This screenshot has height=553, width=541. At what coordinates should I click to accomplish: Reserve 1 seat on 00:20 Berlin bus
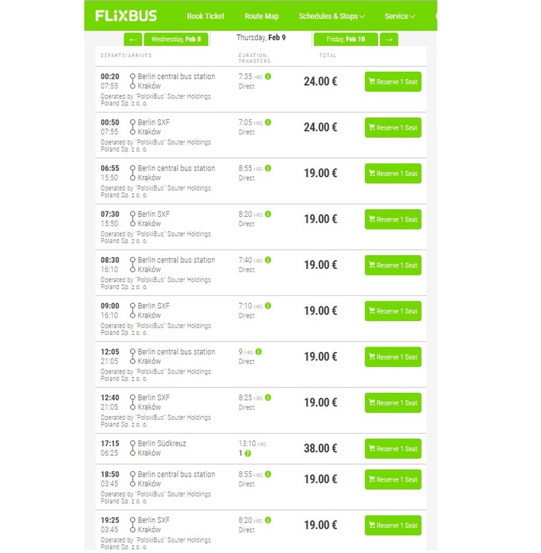click(x=393, y=82)
